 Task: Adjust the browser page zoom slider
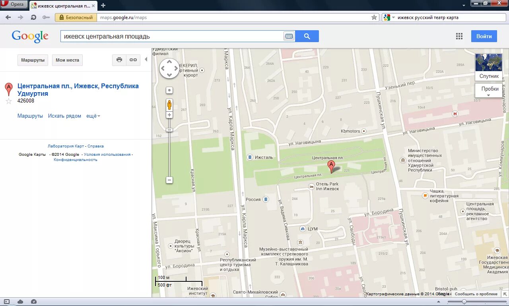pyautogui.click(x=464, y=302)
